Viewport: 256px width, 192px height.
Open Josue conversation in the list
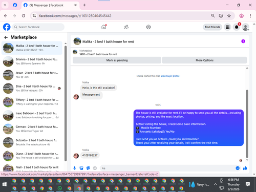point(32,75)
